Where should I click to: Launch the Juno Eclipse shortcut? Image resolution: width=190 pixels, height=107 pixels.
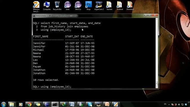click(68, 6)
